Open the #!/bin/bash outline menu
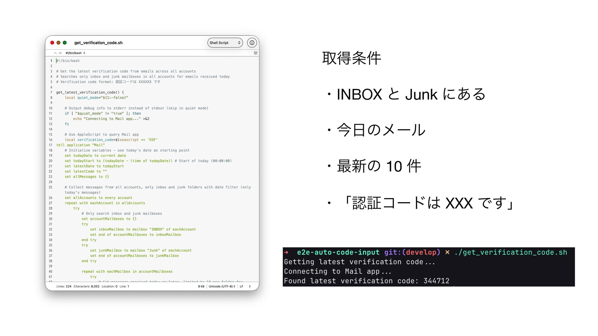 click(x=75, y=53)
